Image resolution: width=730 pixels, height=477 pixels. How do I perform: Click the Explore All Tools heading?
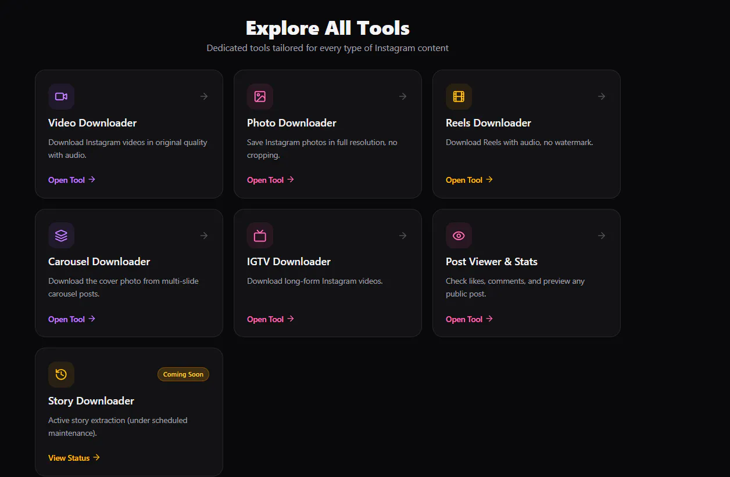[x=328, y=28]
